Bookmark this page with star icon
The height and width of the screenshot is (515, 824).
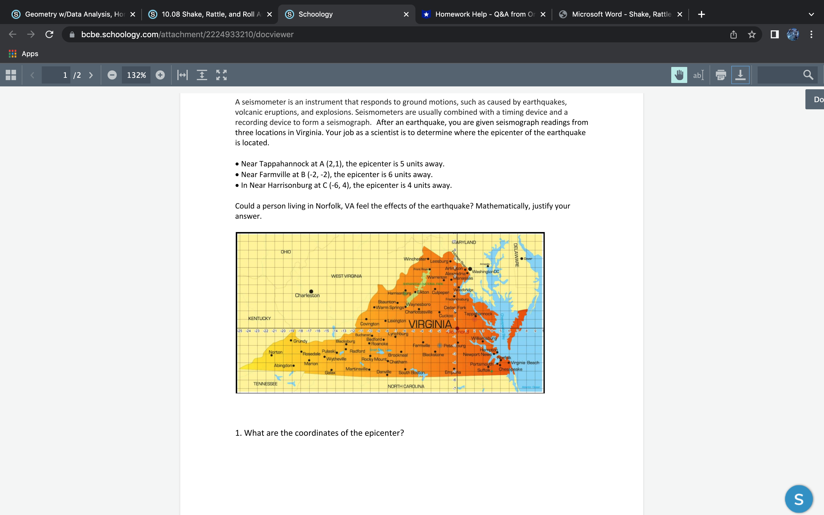coord(752,34)
